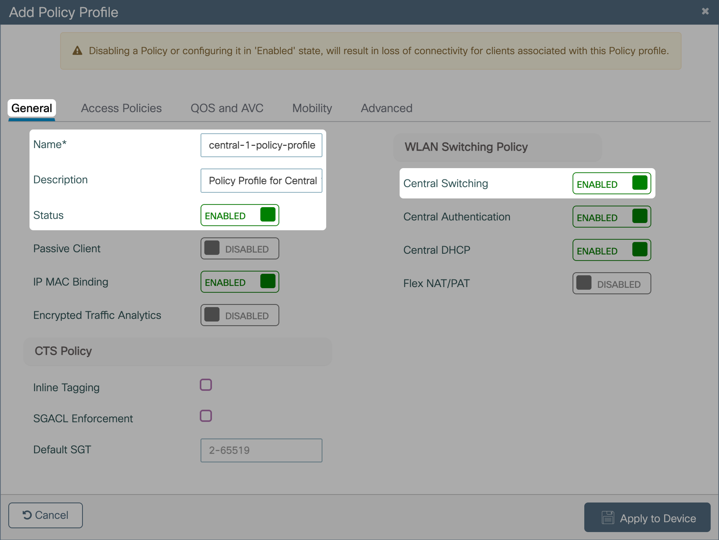The width and height of the screenshot is (719, 540).
Task: Click the Default SGT input field
Action: [x=261, y=450]
